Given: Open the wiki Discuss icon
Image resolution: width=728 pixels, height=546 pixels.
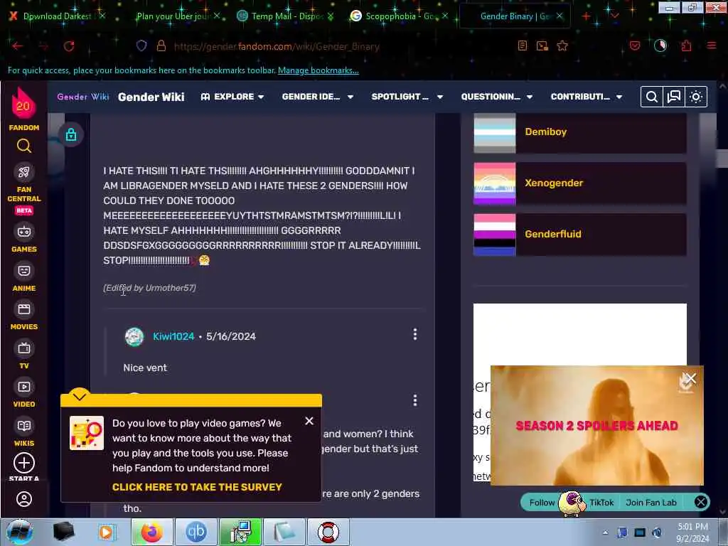Looking at the screenshot, I should [x=674, y=97].
